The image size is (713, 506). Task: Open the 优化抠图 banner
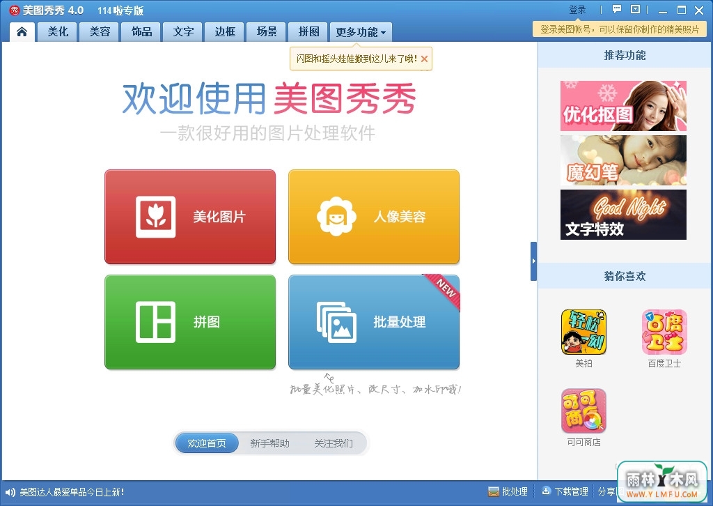(623, 106)
